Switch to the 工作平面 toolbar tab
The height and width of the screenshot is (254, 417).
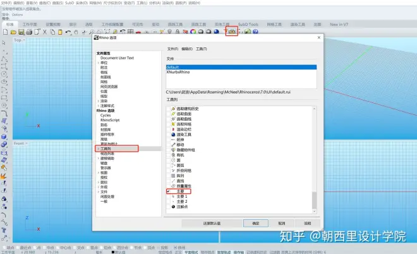point(30,24)
